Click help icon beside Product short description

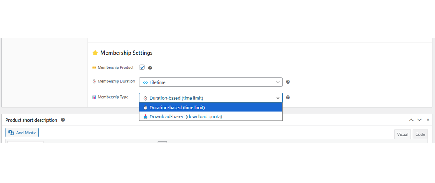click(x=63, y=120)
